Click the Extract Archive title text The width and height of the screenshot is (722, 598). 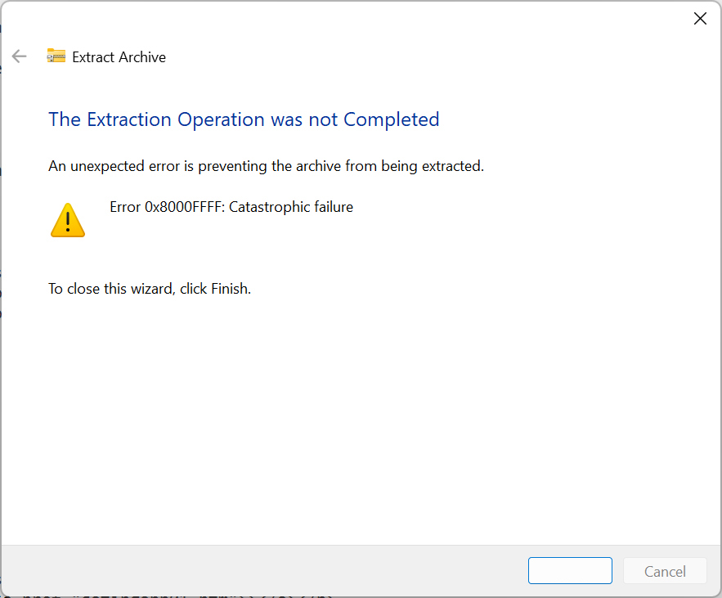pos(119,57)
